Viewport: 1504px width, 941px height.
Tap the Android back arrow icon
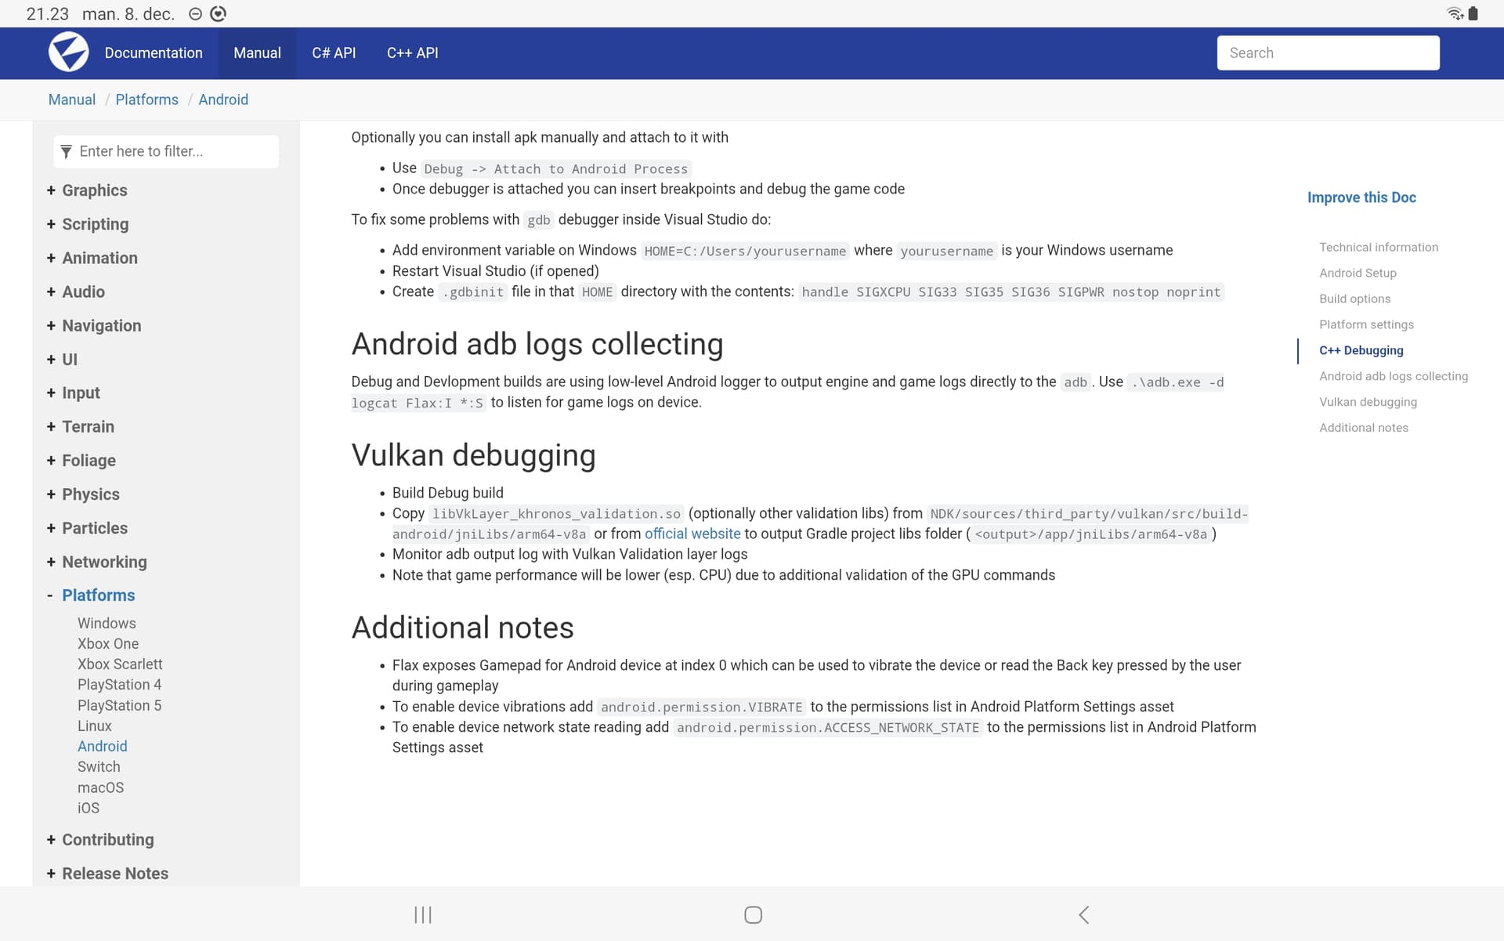(1084, 914)
